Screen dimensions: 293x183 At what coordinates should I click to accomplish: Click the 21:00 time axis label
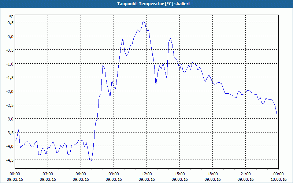coord(245,174)
